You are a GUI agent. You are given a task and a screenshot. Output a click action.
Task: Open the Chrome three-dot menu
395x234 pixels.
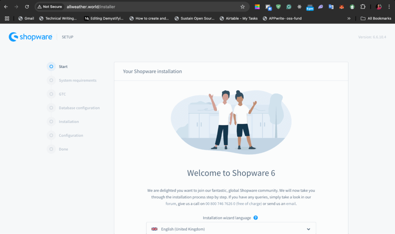389,7
